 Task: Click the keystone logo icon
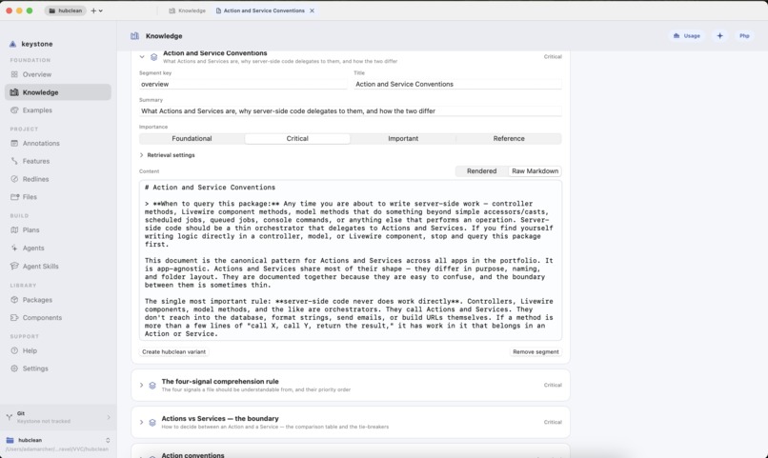click(12, 44)
